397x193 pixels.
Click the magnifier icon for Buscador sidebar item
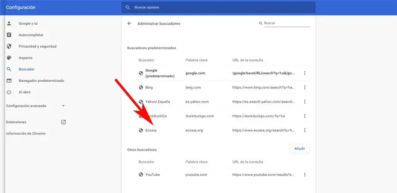(9, 69)
